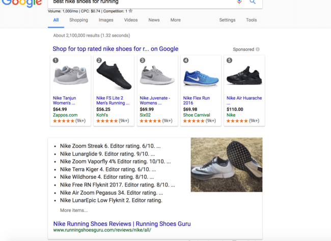Viewport: 331px width, 241px height.
Task: Click the Nike Tanjun shoe image
Action: (71, 75)
